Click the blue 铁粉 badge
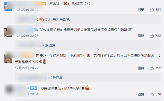 click(34, 88)
